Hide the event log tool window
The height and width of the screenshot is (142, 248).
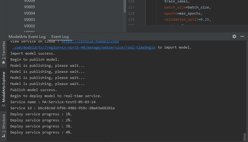point(242,36)
